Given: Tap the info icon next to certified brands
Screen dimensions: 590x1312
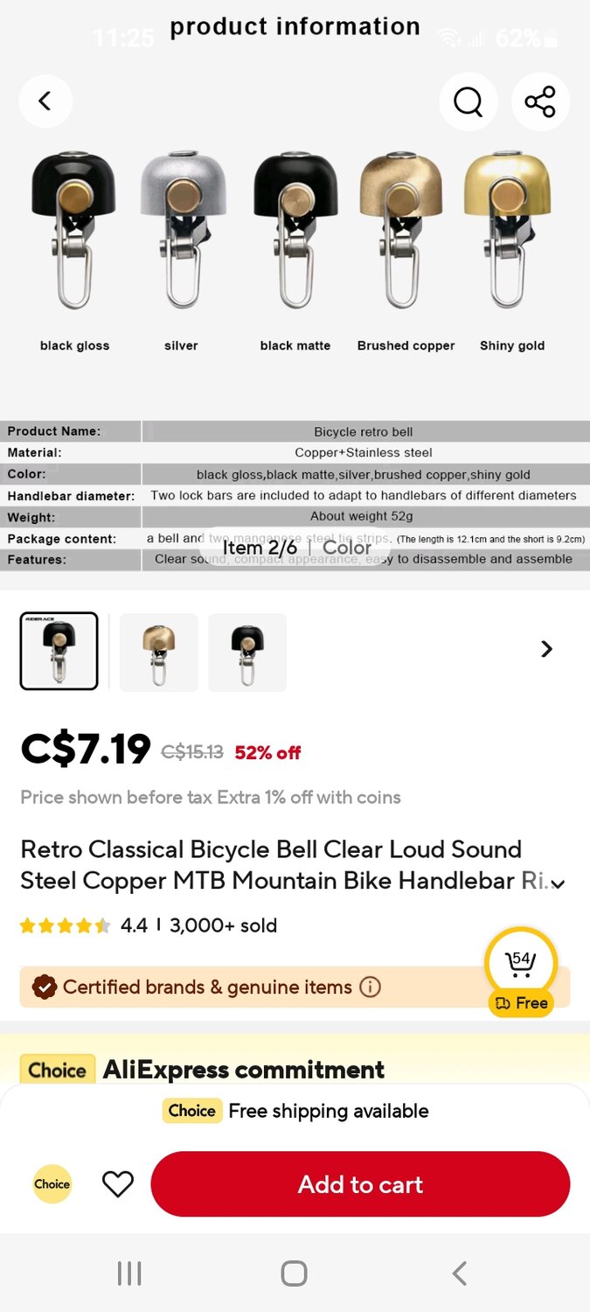Looking at the screenshot, I should tap(370, 987).
